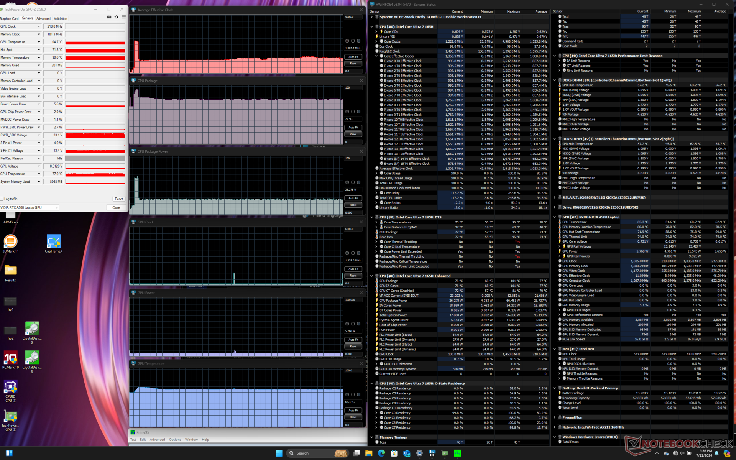Screen dimensions: 736x460
Task: Take a GPU-Z screenshot with camera icon
Action: 109,17
